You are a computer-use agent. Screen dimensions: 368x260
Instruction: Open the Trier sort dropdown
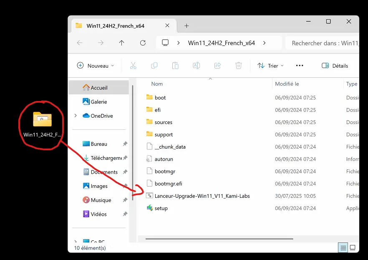click(270, 66)
